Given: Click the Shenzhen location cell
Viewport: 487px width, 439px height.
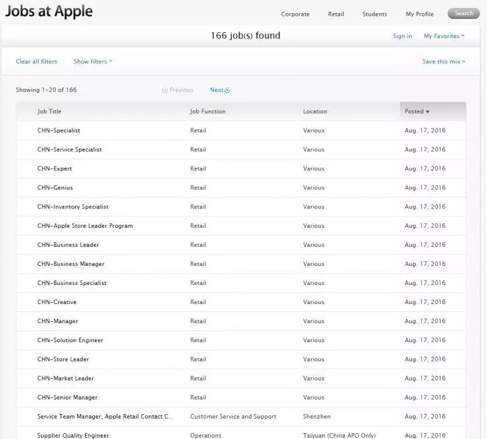Looking at the screenshot, I should tap(317, 417).
